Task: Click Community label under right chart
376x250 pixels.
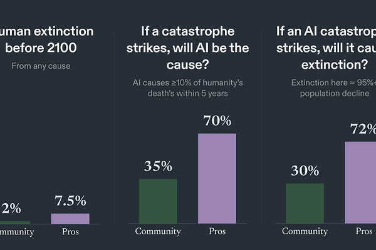Action: [305, 231]
